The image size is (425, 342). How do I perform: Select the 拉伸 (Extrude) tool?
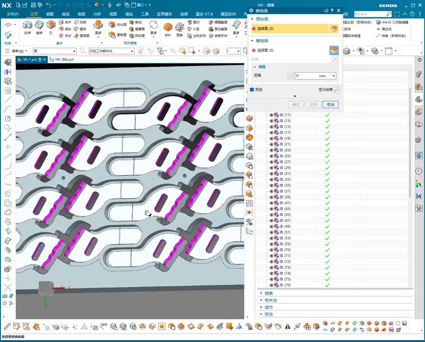tap(27, 26)
